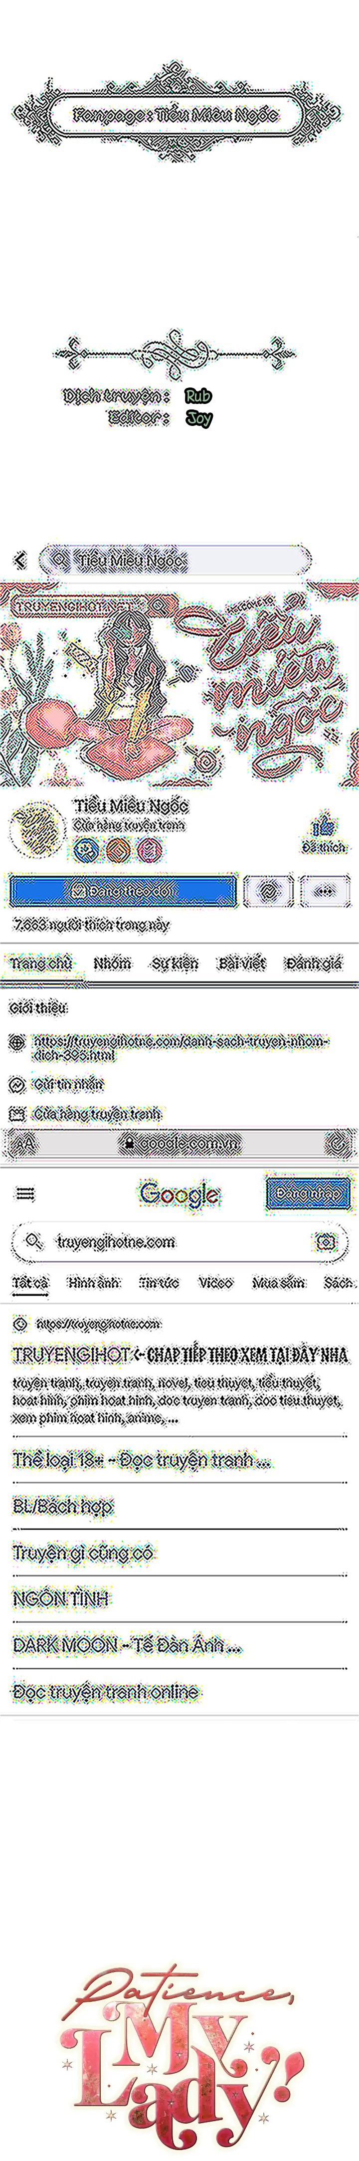Click the Tiểu Miêu Ngọc page avatar
This screenshot has height=2161, width=359.
[37, 828]
